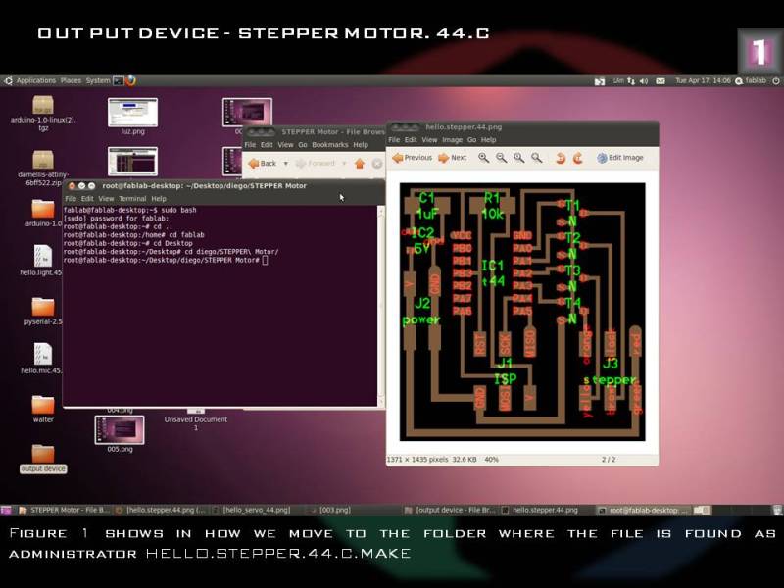Image resolution: width=784 pixels, height=588 pixels.
Task: Open Places menu in top panel
Action: tap(71, 80)
